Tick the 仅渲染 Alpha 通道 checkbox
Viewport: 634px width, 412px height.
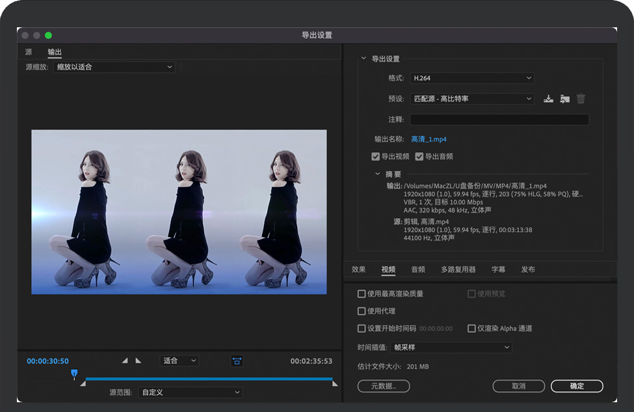(x=472, y=329)
